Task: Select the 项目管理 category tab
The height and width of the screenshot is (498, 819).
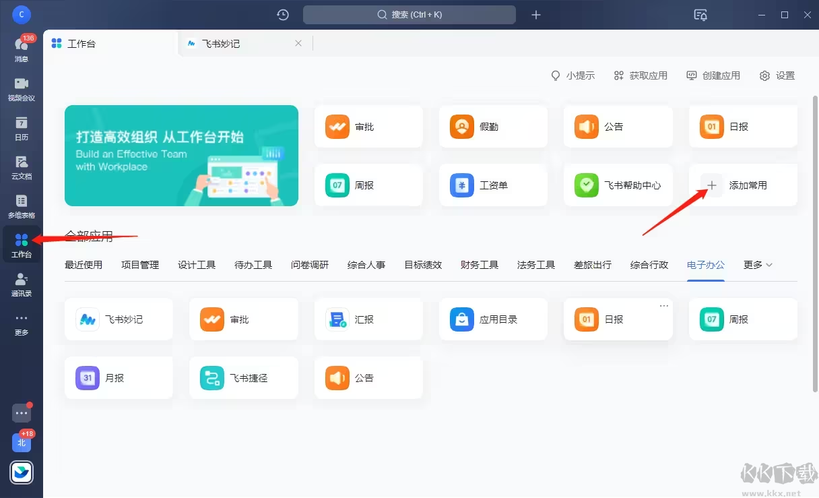Action: tap(140, 265)
